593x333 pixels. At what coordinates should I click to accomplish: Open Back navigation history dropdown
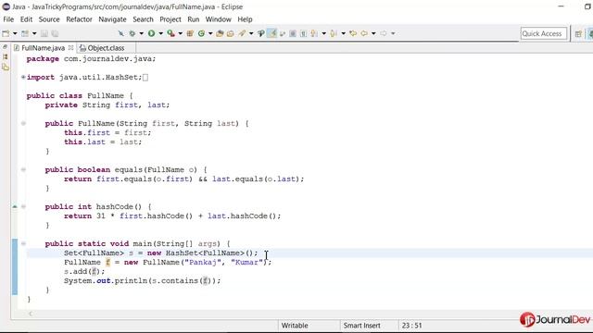[373, 33]
